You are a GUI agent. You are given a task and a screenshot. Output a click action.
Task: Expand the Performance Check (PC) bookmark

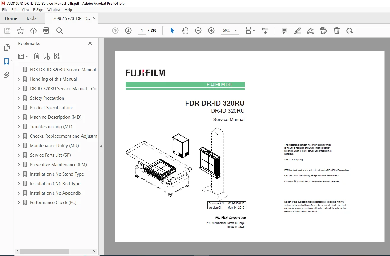(19, 203)
